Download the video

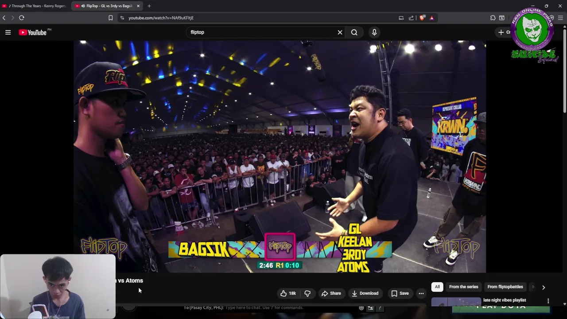coord(365,293)
